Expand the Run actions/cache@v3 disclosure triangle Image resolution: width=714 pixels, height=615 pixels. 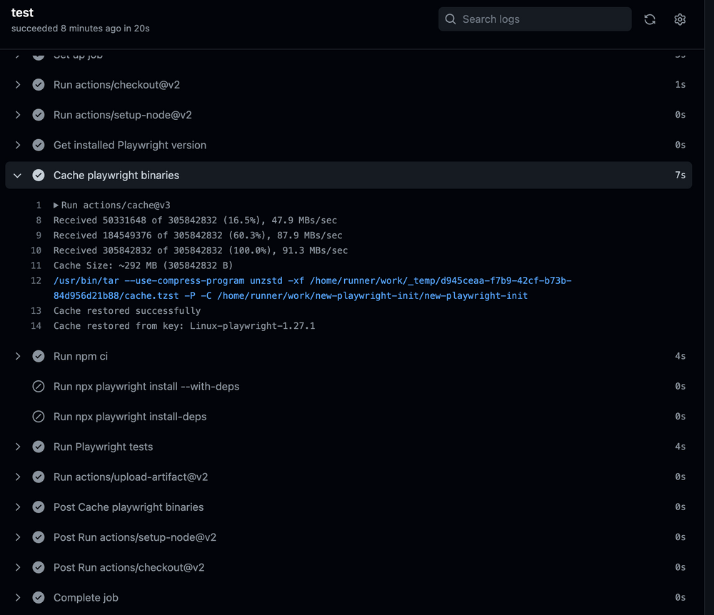pos(56,205)
